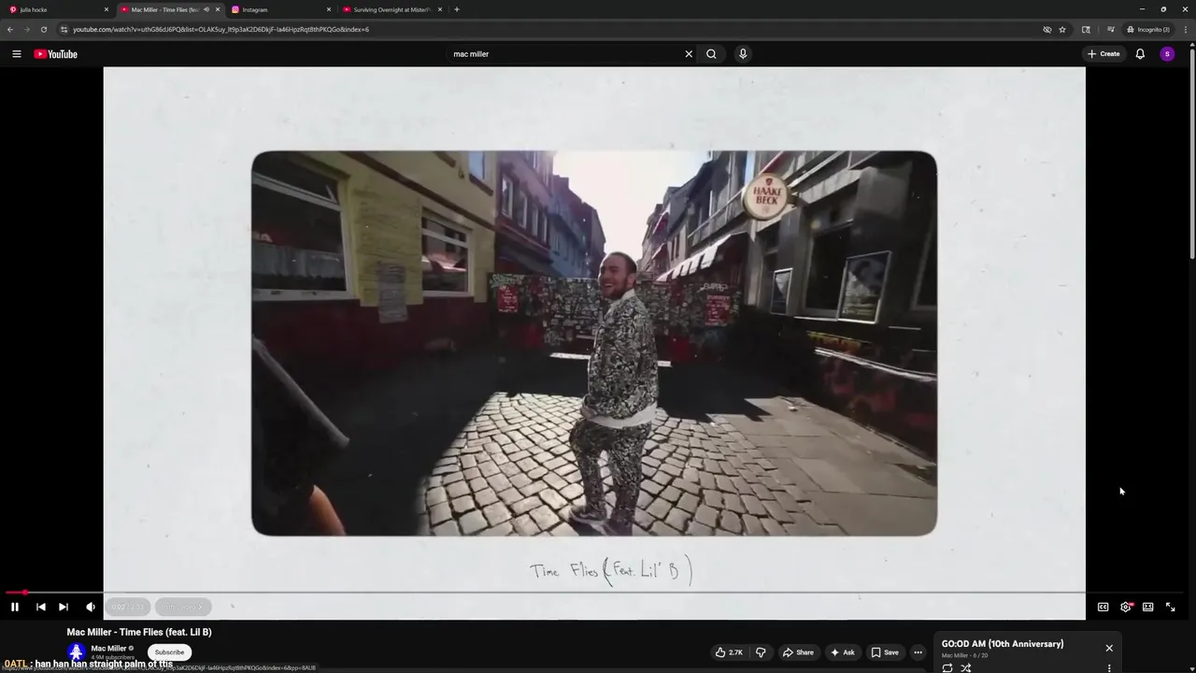The image size is (1196, 673).
Task: Open notifications bell
Action: coord(1140,54)
